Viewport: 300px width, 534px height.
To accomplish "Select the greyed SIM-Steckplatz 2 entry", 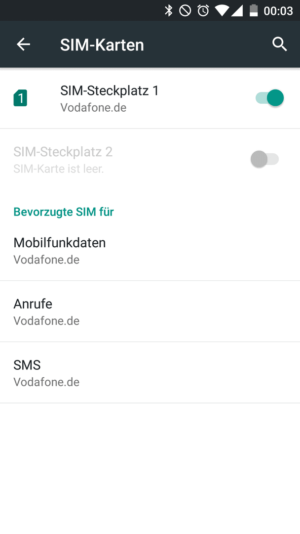I will tap(150, 159).
